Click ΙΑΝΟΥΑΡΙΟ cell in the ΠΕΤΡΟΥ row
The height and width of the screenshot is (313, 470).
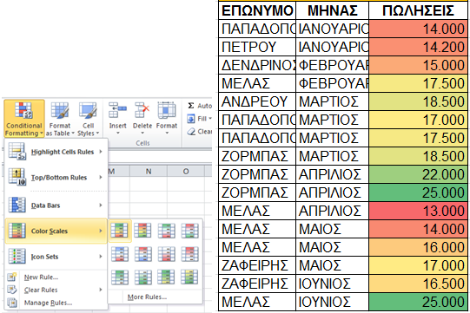click(333, 47)
